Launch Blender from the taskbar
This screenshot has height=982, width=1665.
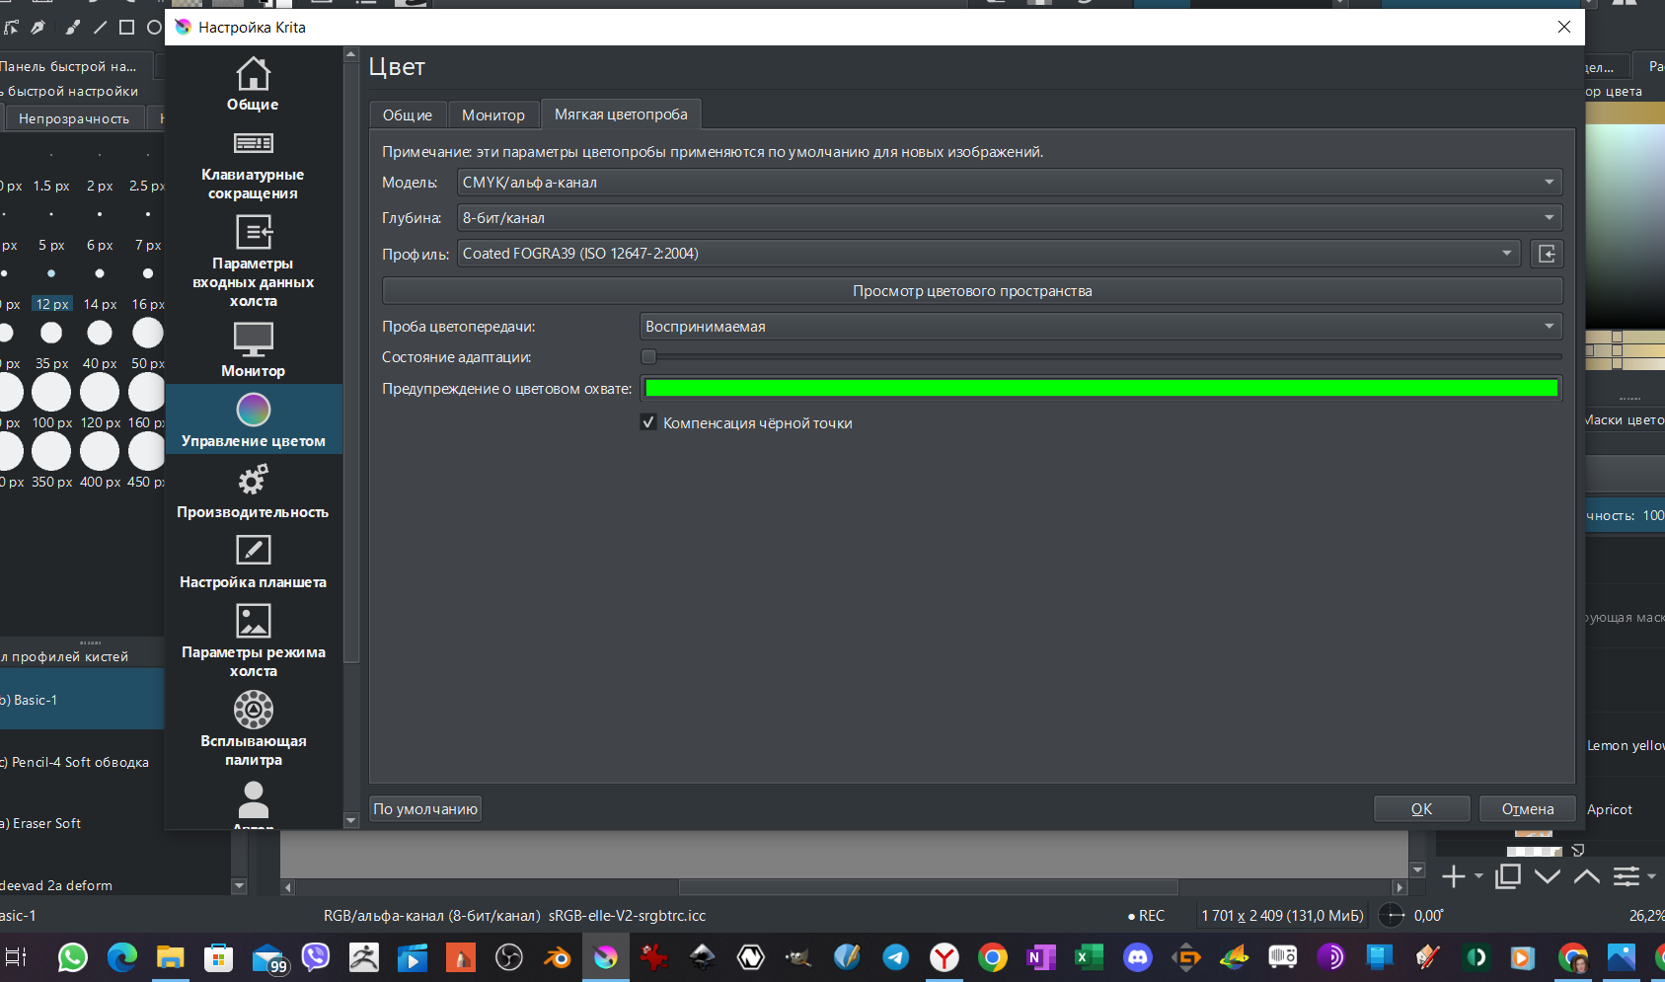(x=557, y=957)
